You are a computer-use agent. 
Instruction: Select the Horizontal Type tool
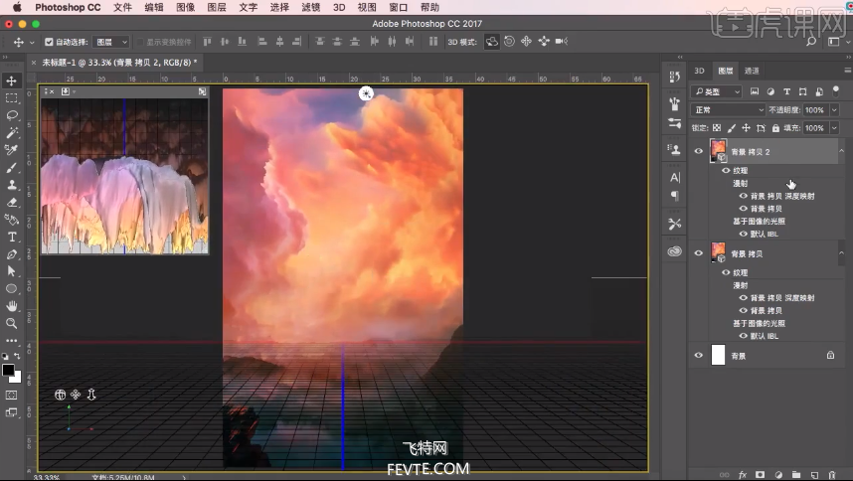11,237
